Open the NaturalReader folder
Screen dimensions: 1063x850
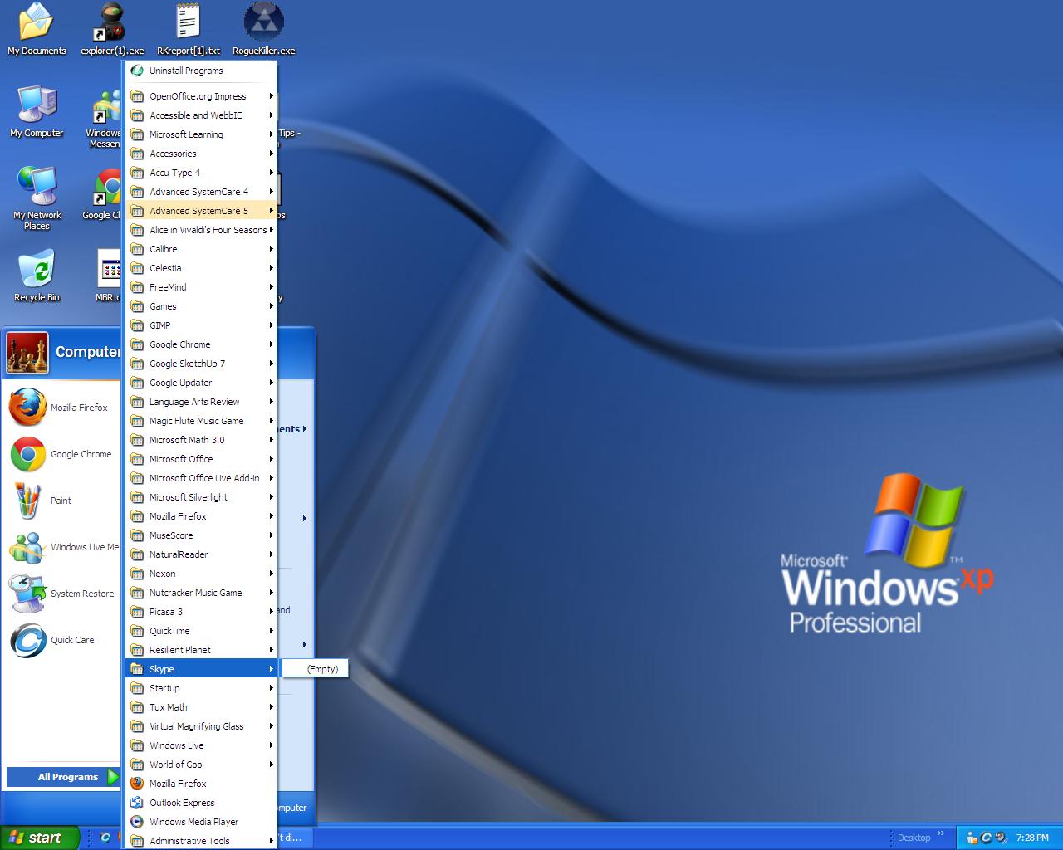coord(201,554)
